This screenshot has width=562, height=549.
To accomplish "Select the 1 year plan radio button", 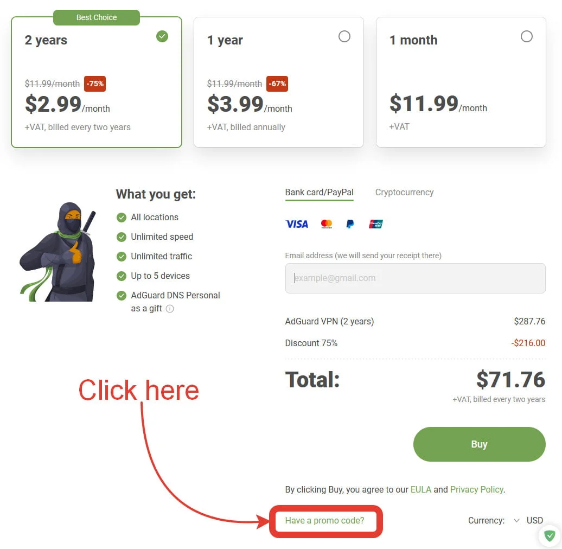I will coord(344,36).
